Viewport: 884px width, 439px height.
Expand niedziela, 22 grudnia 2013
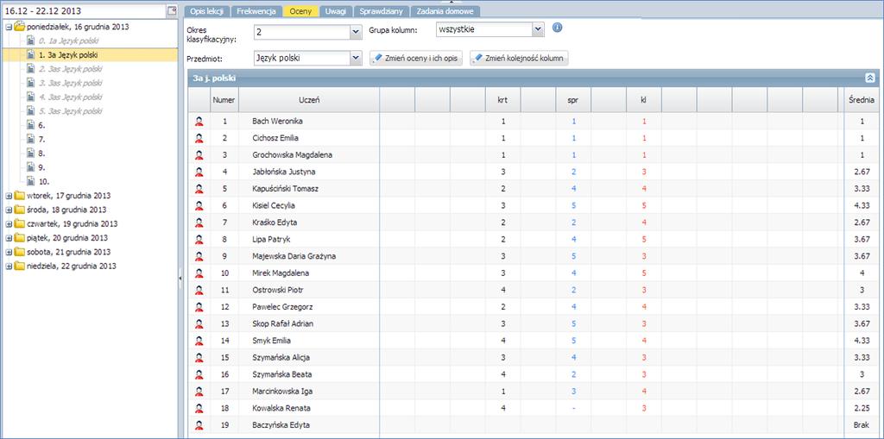(9, 266)
